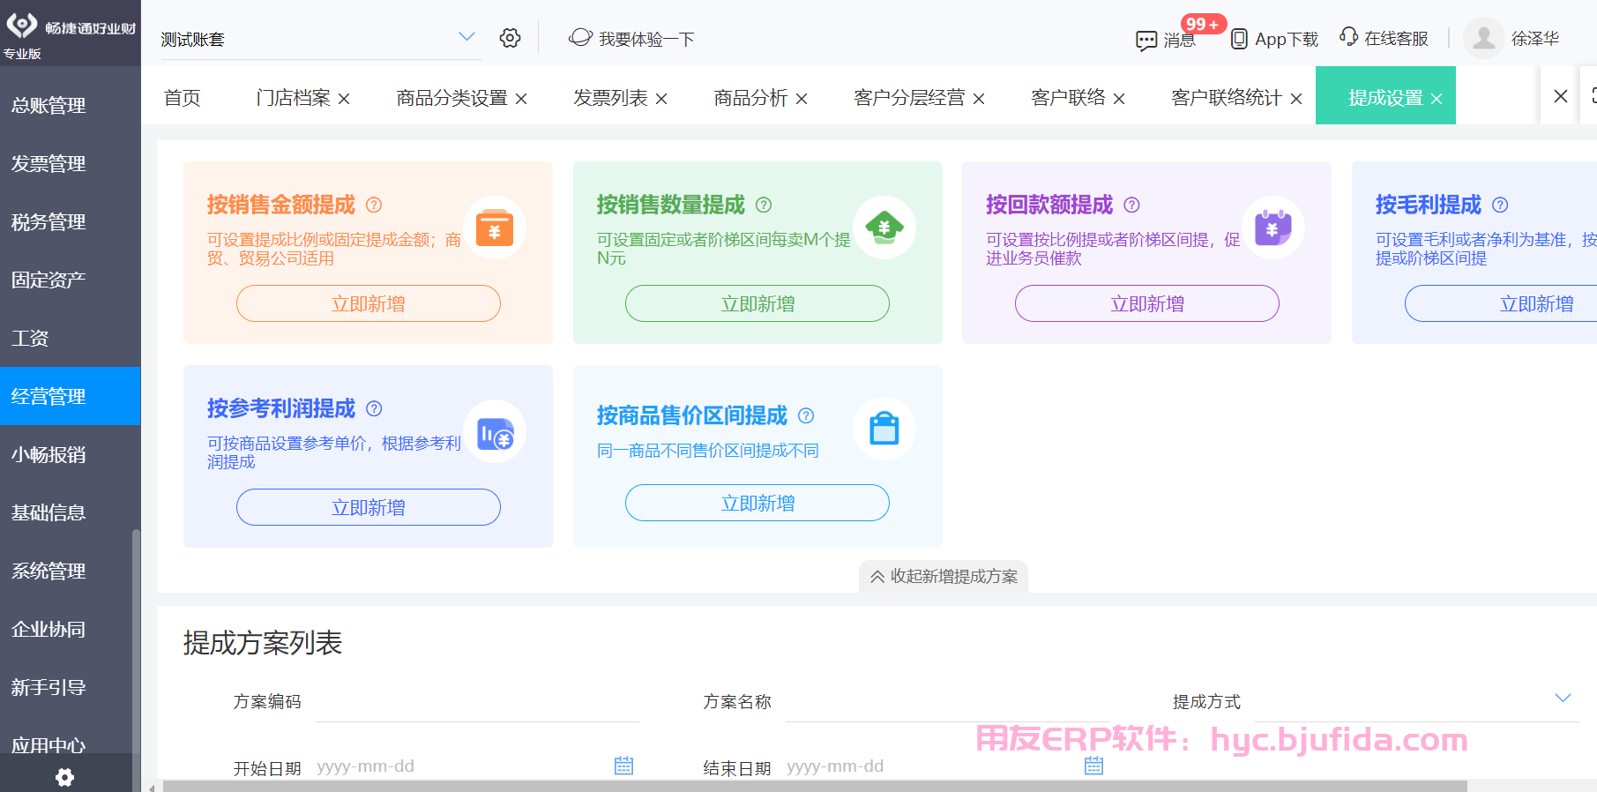Open 基础信息 in the sidebar
Image resolution: width=1597 pixels, height=792 pixels.
[71, 512]
